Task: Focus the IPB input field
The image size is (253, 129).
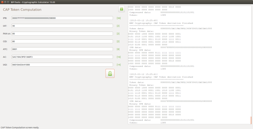Action: click(62, 18)
